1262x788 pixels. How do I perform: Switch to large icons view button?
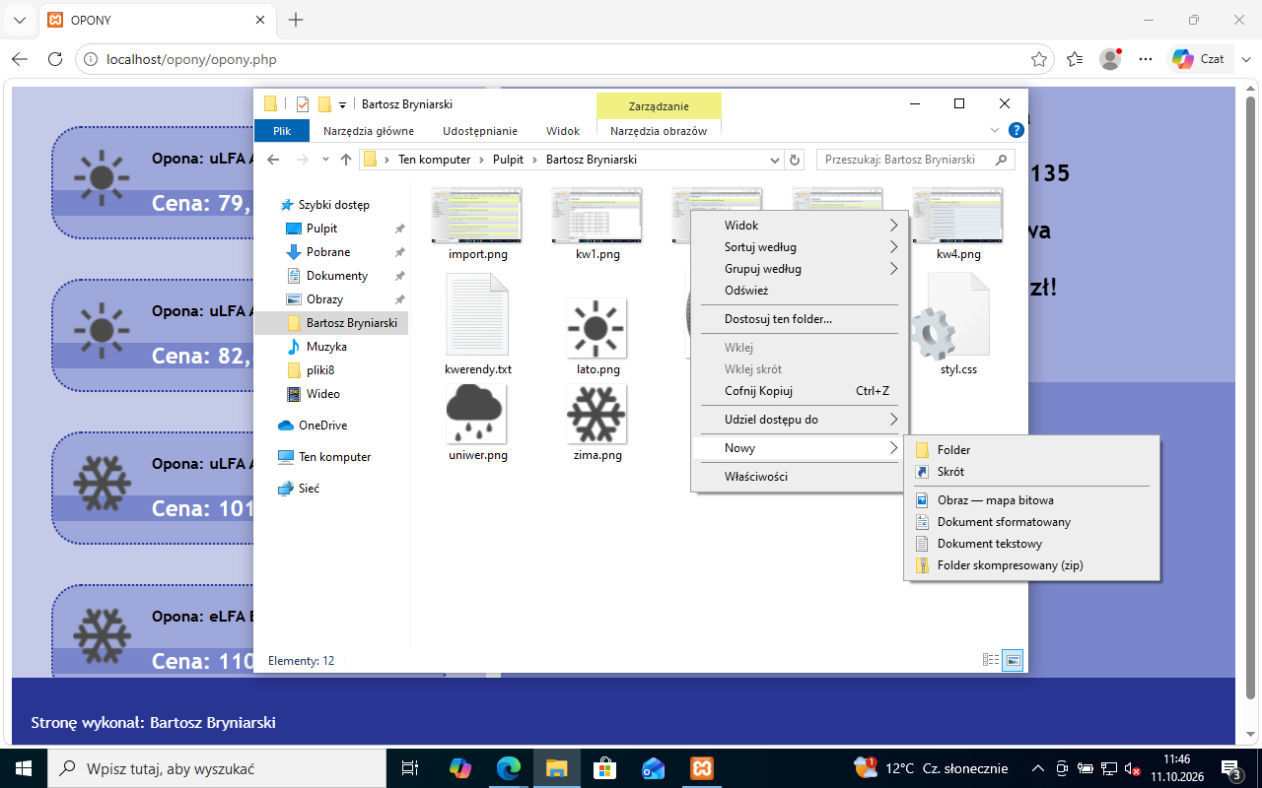coord(1013,661)
